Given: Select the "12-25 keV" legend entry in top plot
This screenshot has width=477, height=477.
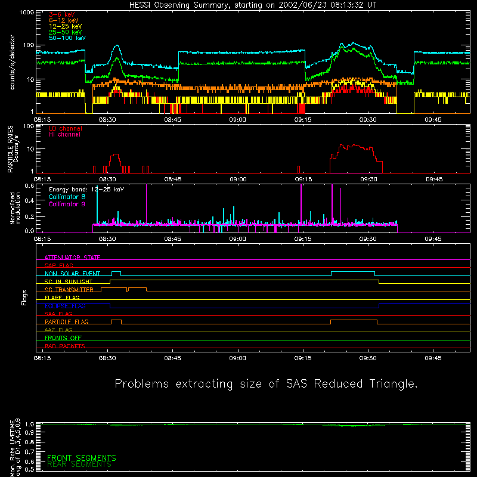Looking at the screenshot, I should (65, 26).
